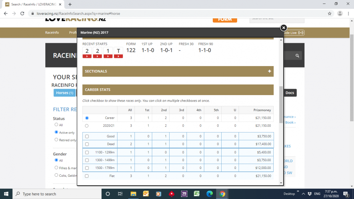Screen dimensions: 354x199
Task: Play replay for the recent start '1'
Action: pos(108,56)
